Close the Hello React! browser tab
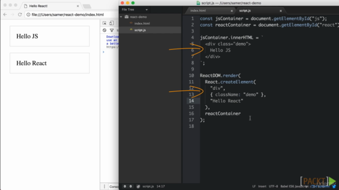This screenshot has width=339, height=190. point(78,6)
